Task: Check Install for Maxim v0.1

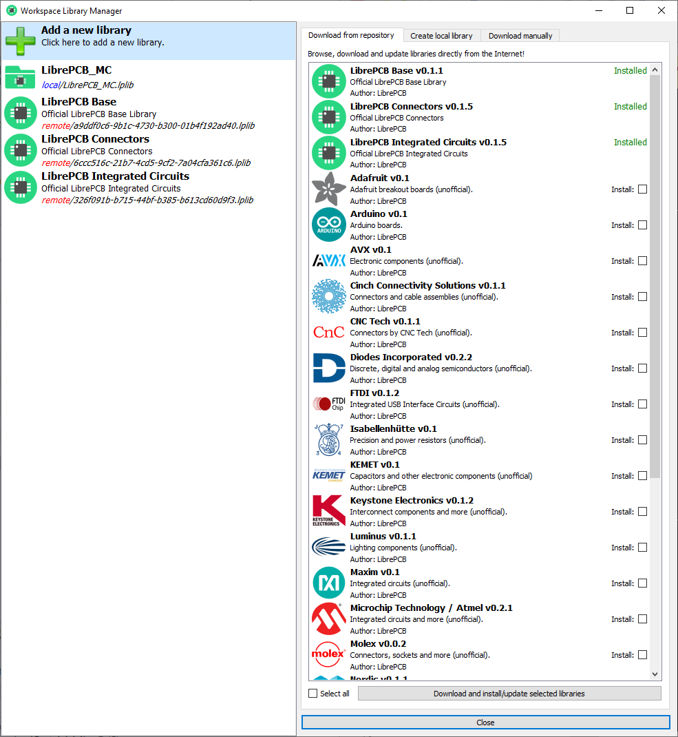Action: [643, 583]
